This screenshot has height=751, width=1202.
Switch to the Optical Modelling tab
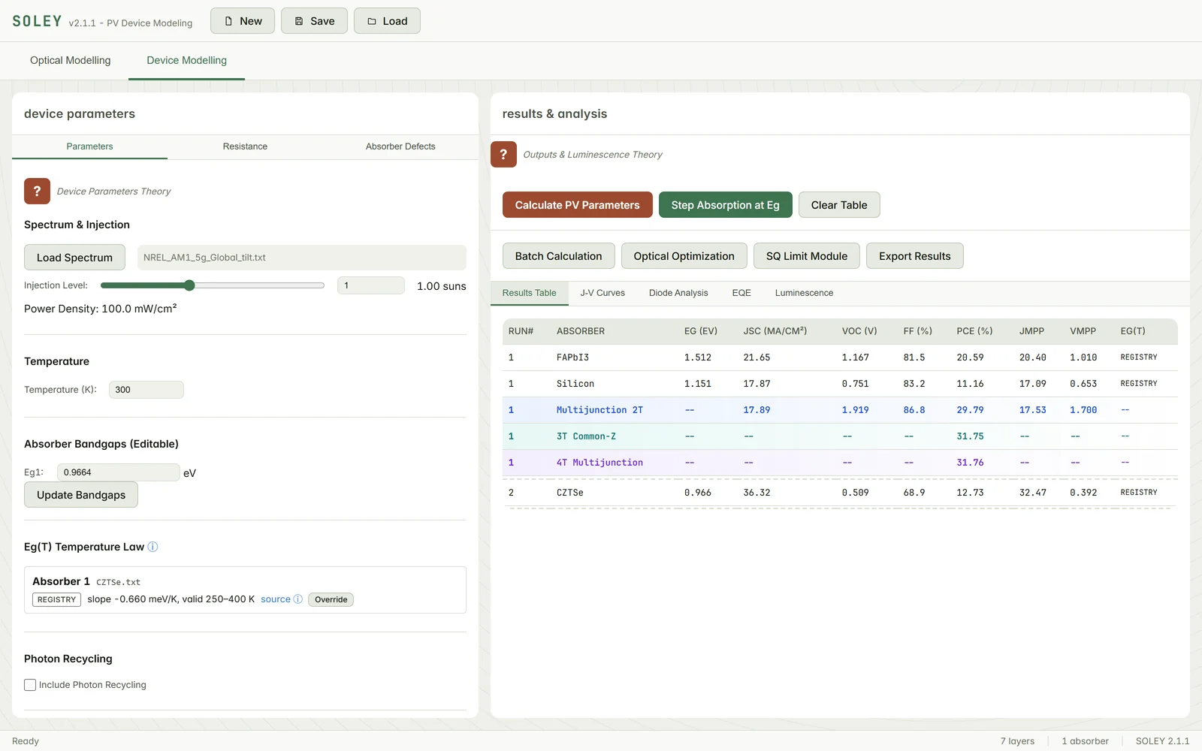pyautogui.click(x=70, y=60)
